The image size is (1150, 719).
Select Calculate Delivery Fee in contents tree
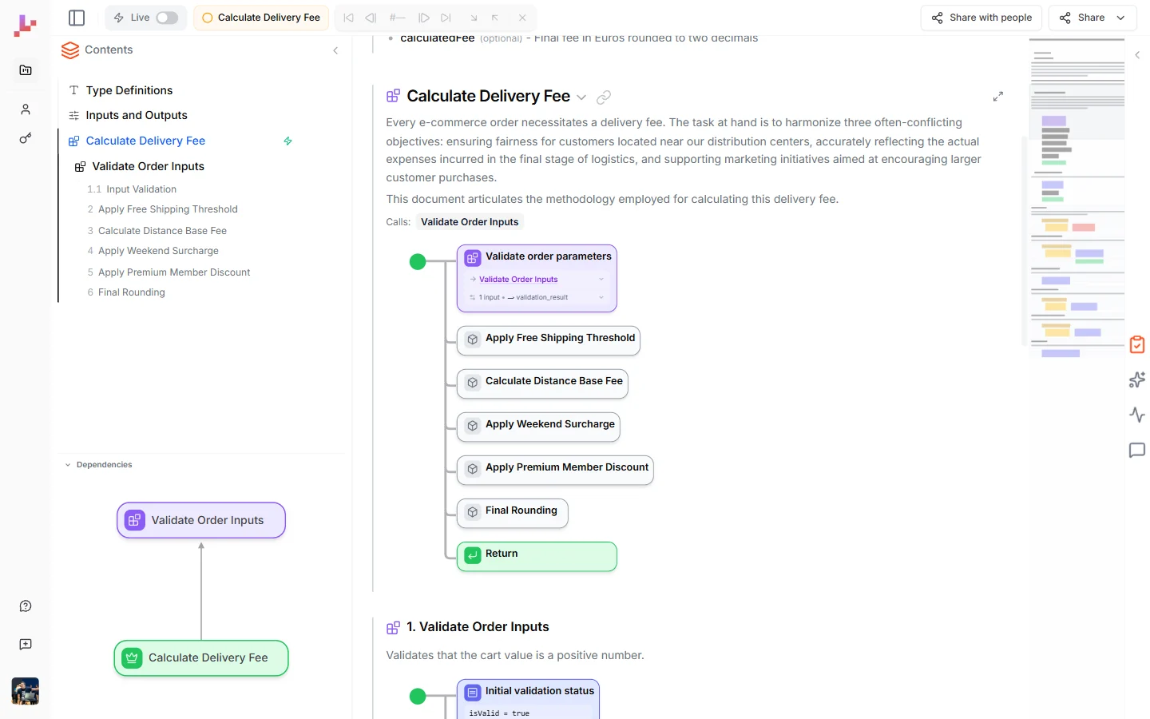coord(145,141)
